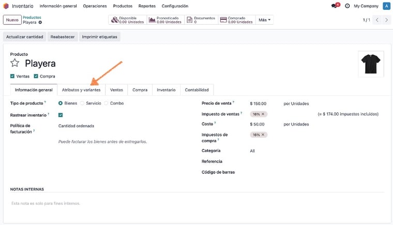Toggle Rastrear inventario checkbox
The height and width of the screenshot is (225, 393).
[x=61, y=115]
